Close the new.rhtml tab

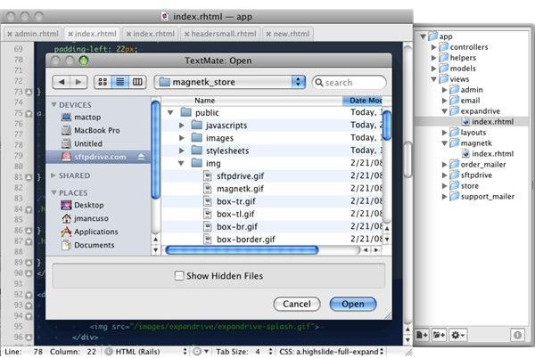tap(268, 34)
